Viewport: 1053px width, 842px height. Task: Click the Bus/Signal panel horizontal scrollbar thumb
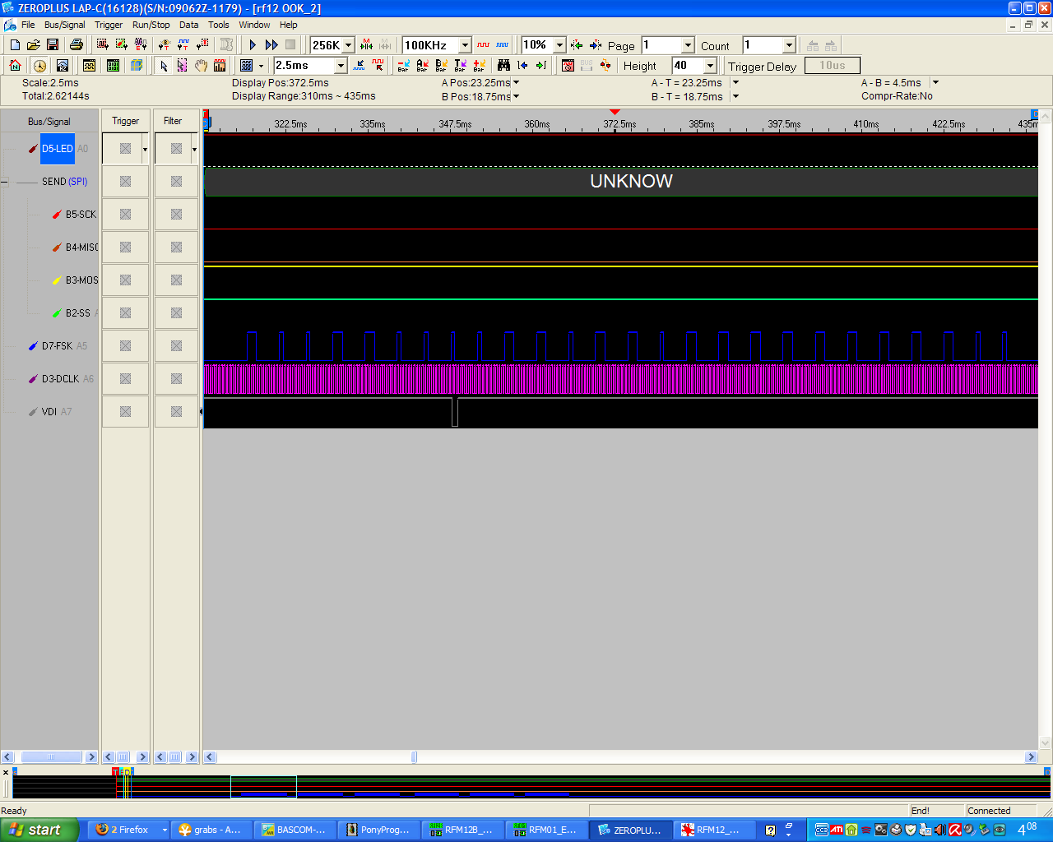click(x=51, y=757)
